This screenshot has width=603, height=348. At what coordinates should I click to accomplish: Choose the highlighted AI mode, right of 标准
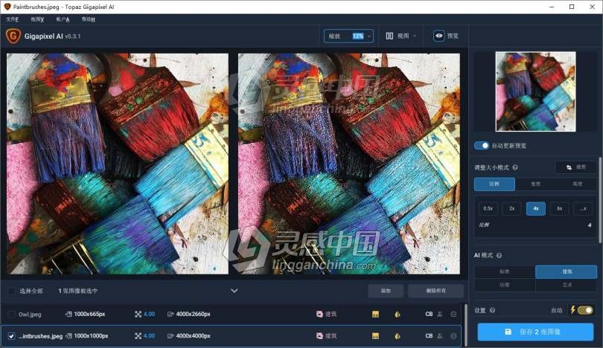[x=567, y=271]
